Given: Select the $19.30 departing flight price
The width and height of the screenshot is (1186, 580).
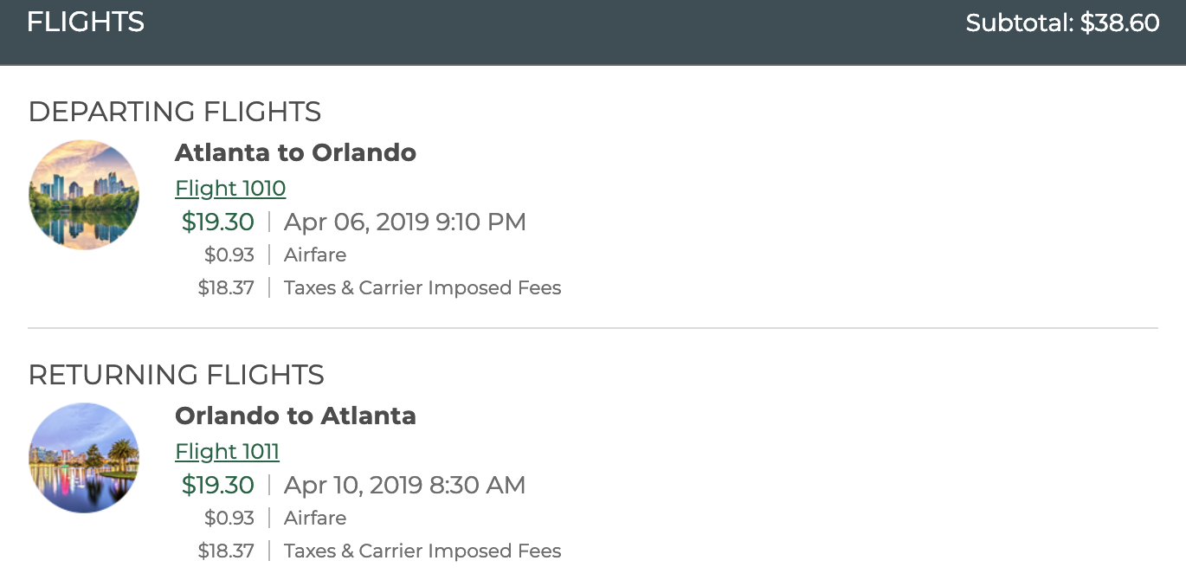Looking at the screenshot, I should (x=217, y=222).
